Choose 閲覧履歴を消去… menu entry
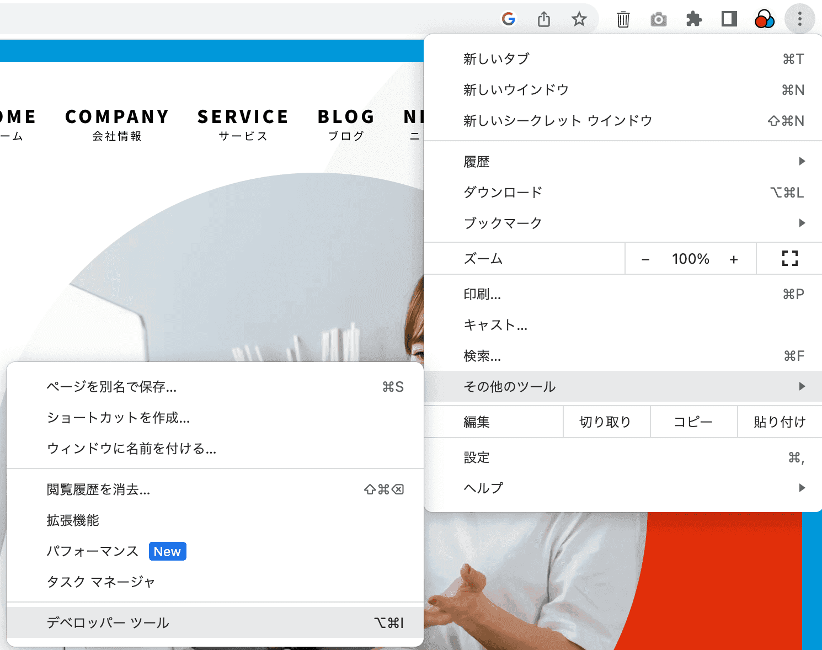Viewport: 822px width, 650px height. click(x=215, y=489)
